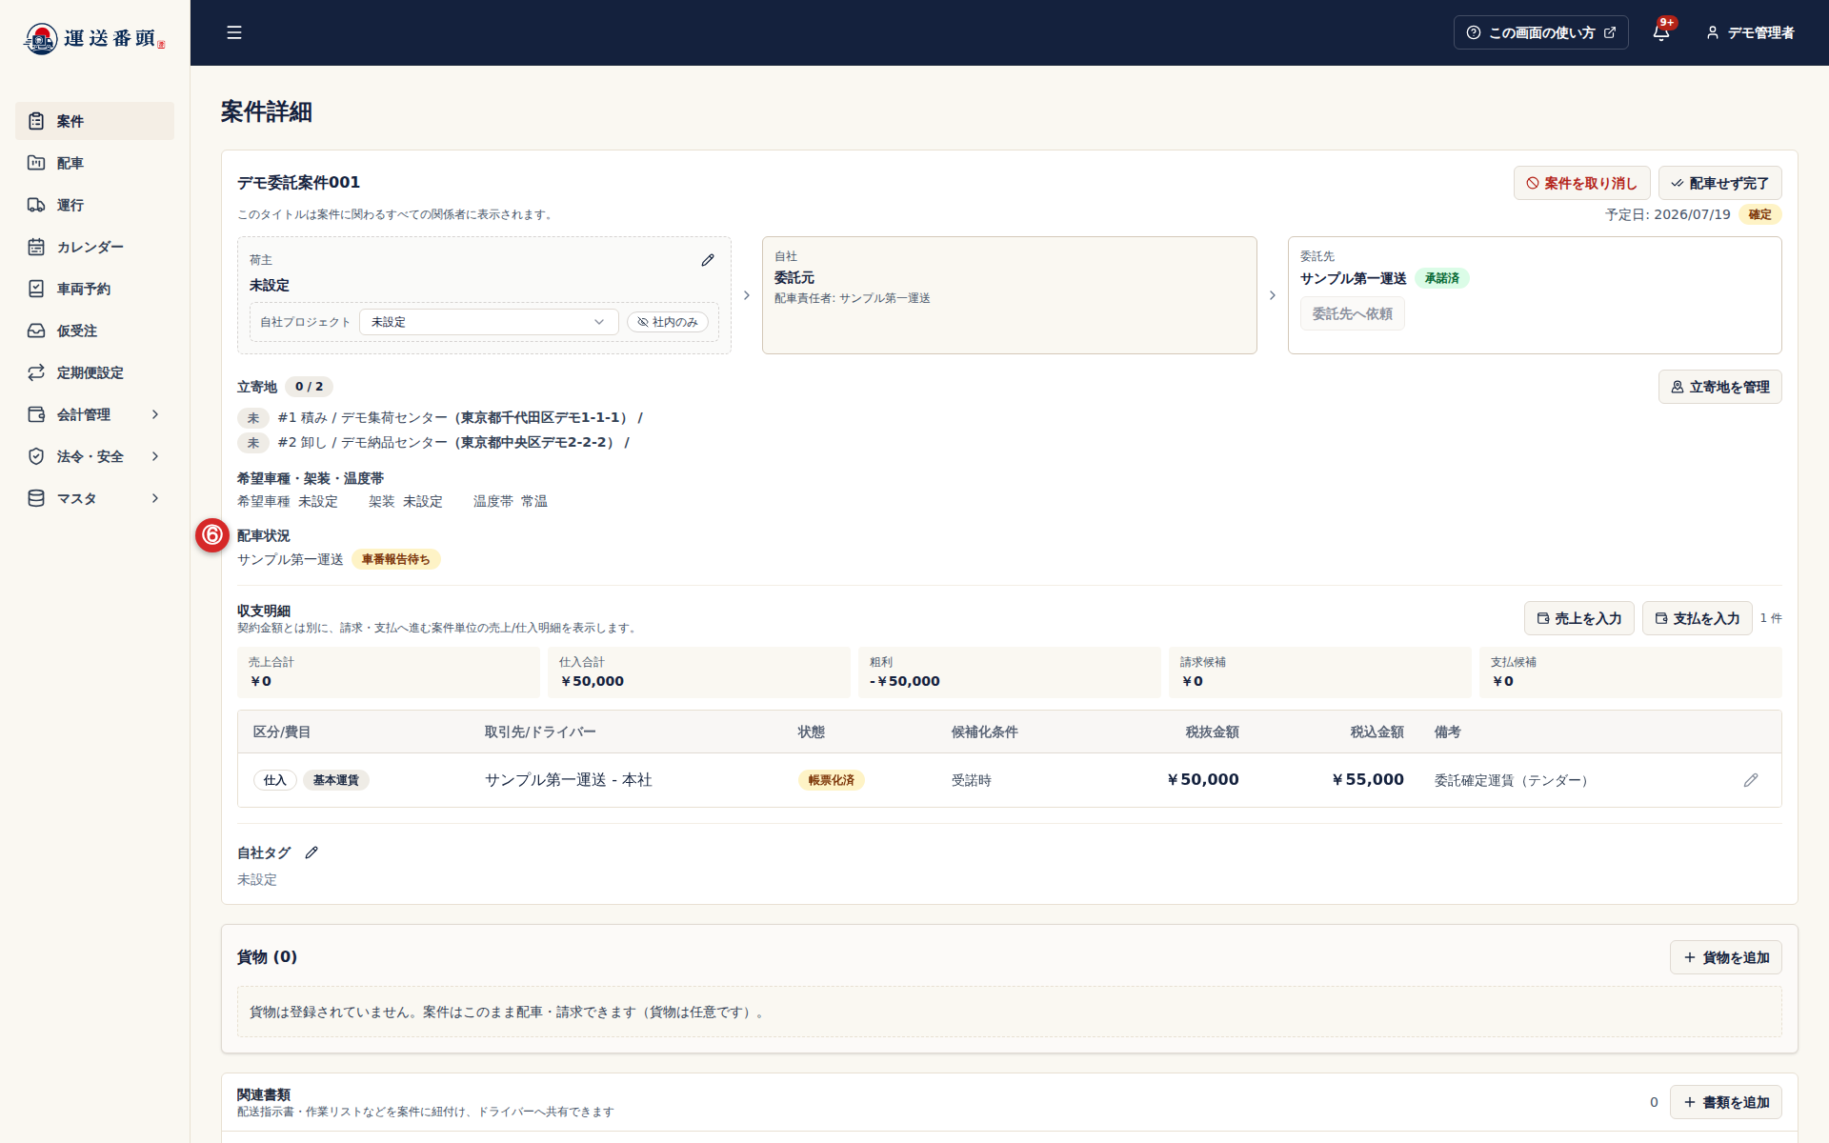Open 車両予約 in sidebar
Viewport: 1829px width, 1143px height.
coord(94,289)
